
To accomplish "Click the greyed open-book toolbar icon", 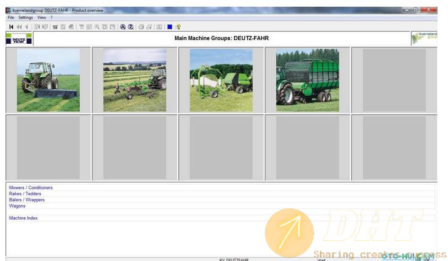I will tap(159, 27).
